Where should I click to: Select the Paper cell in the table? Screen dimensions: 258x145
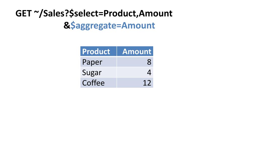coord(99,62)
